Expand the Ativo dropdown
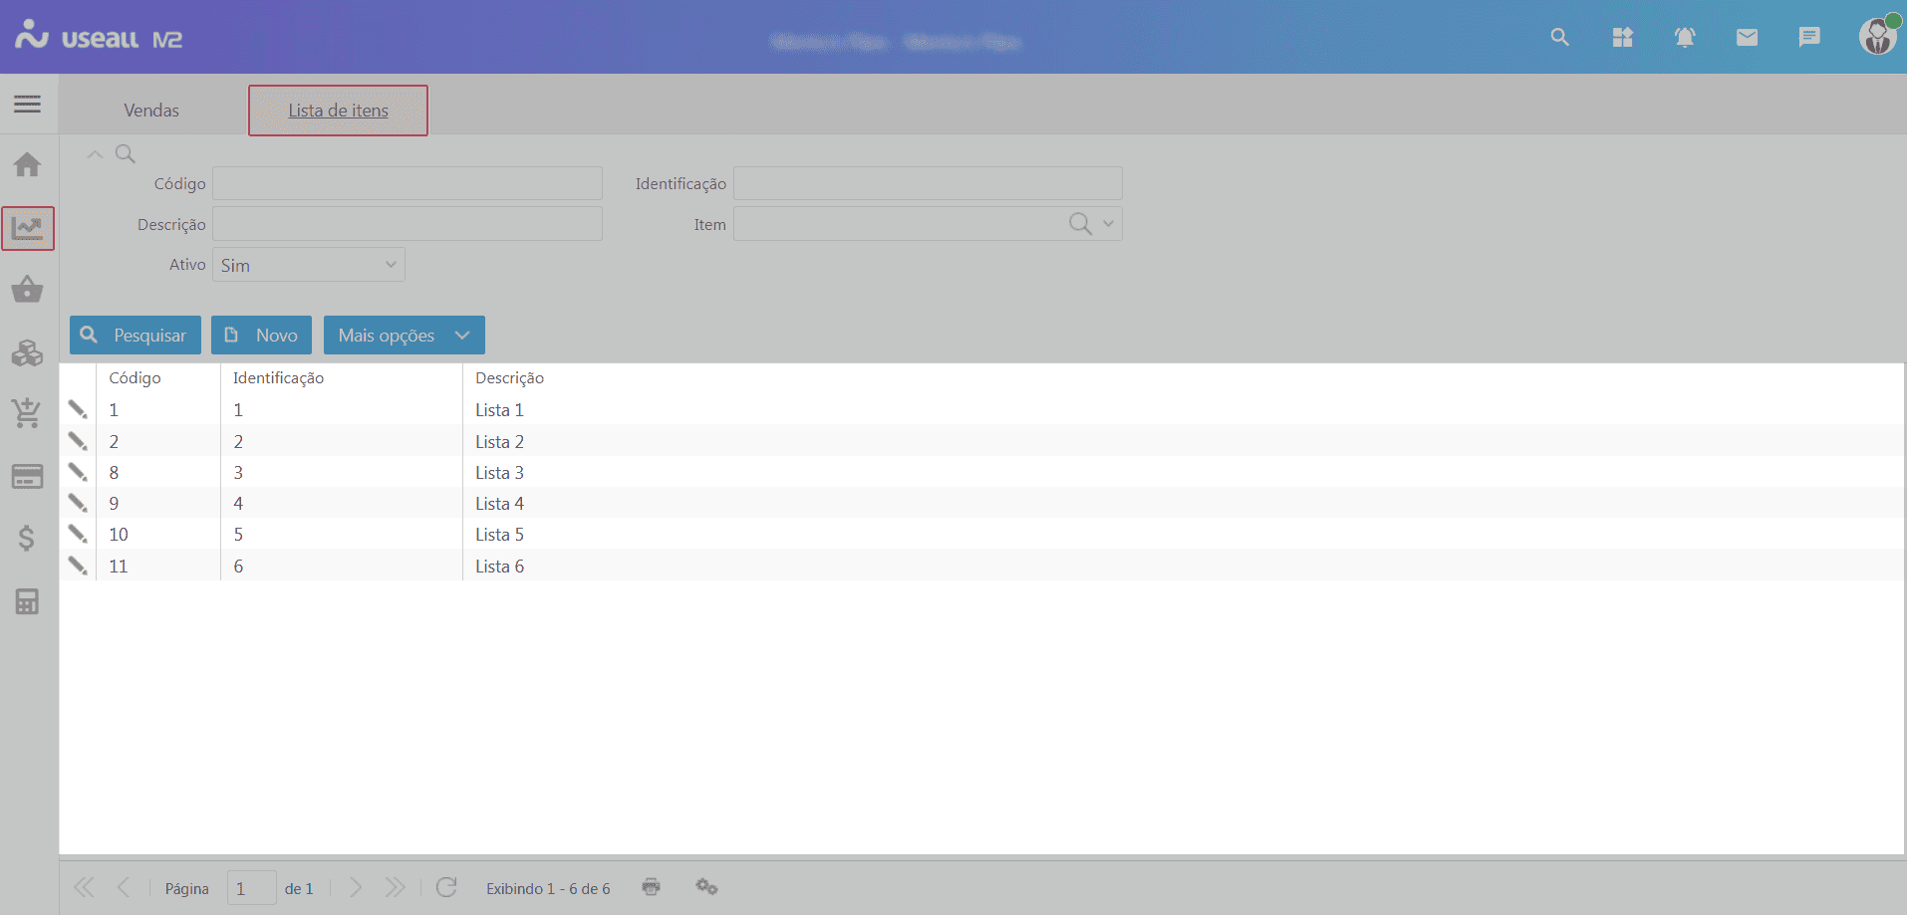The image size is (1907, 915). point(391,265)
